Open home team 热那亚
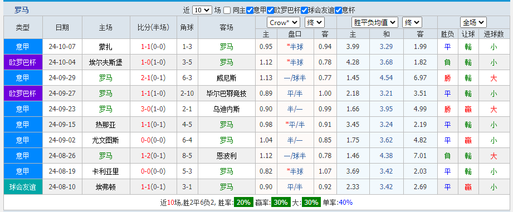The image size is (513, 212). coord(105,125)
